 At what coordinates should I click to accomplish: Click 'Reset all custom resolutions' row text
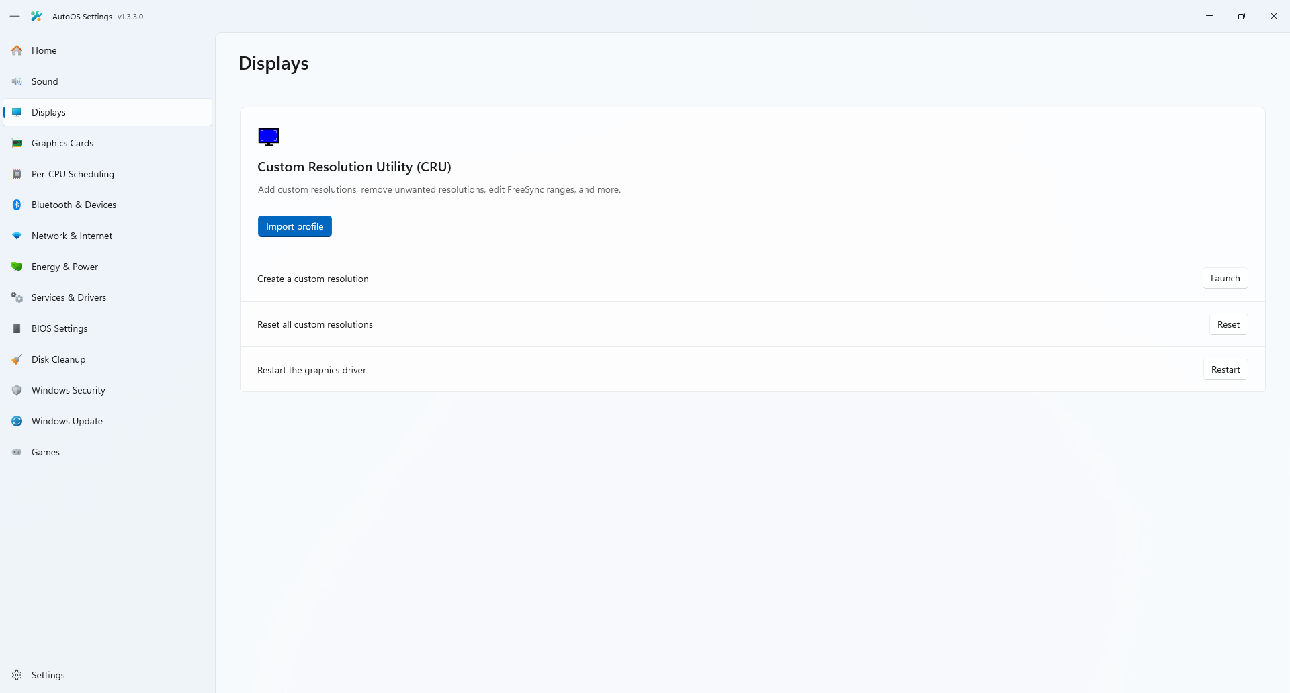(x=315, y=324)
